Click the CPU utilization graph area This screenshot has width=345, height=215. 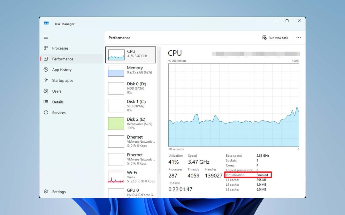(234, 105)
